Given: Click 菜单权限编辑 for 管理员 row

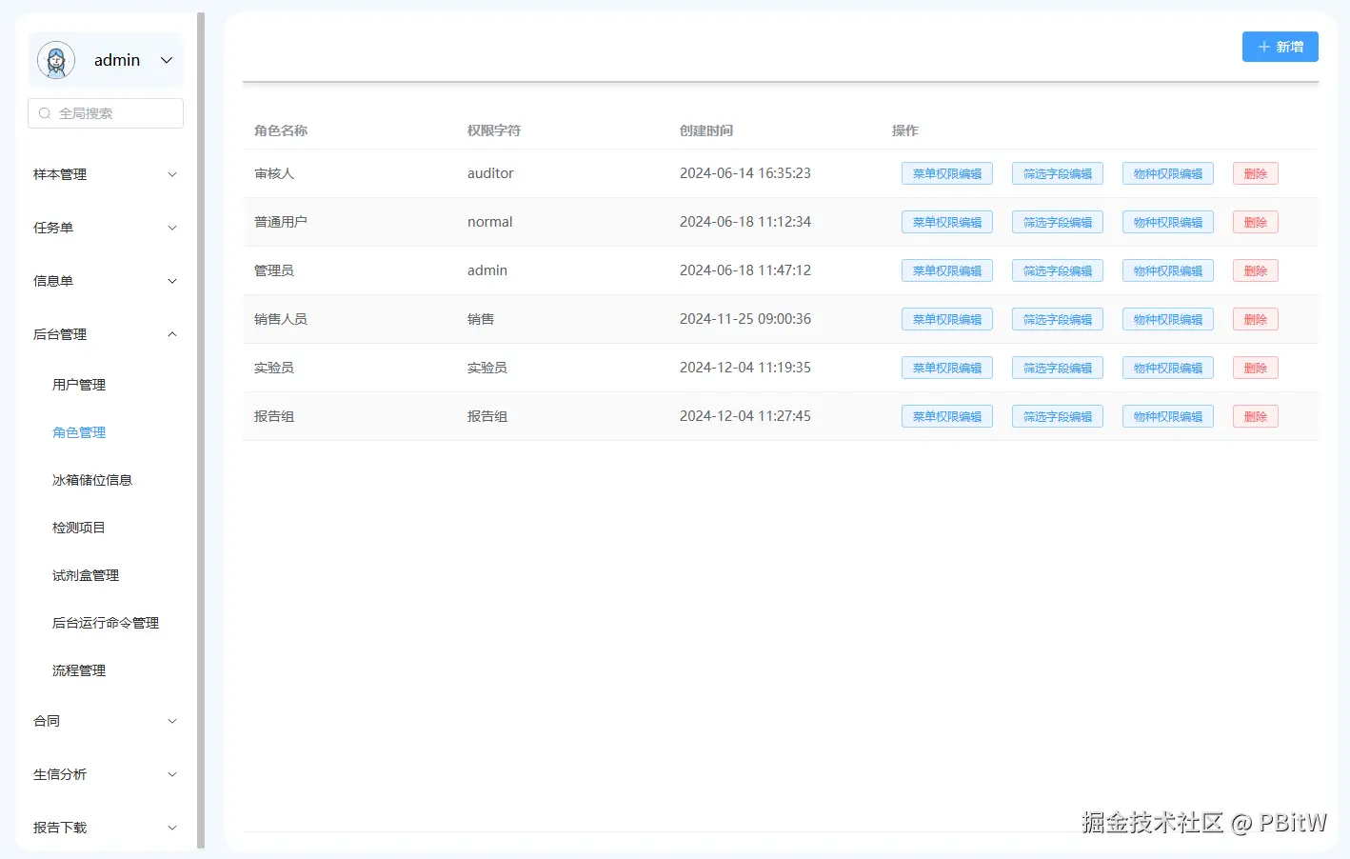Looking at the screenshot, I should 947,270.
